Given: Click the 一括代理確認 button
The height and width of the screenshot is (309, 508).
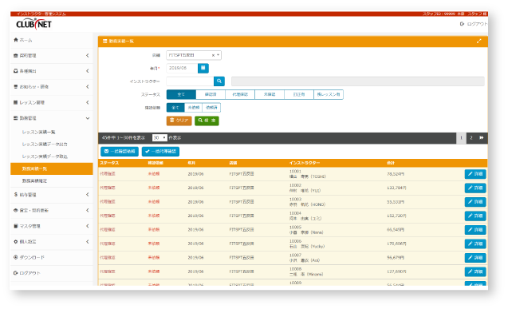Looking at the screenshot, I should click(161, 152).
